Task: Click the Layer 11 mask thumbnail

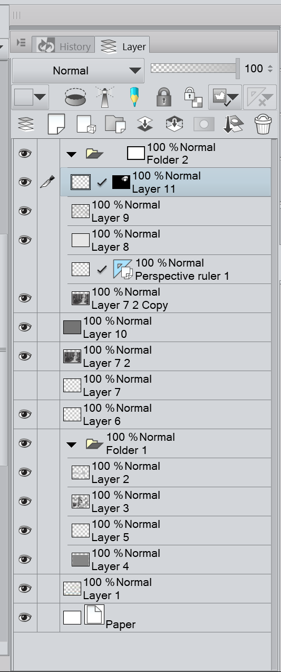Action: click(x=121, y=182)
